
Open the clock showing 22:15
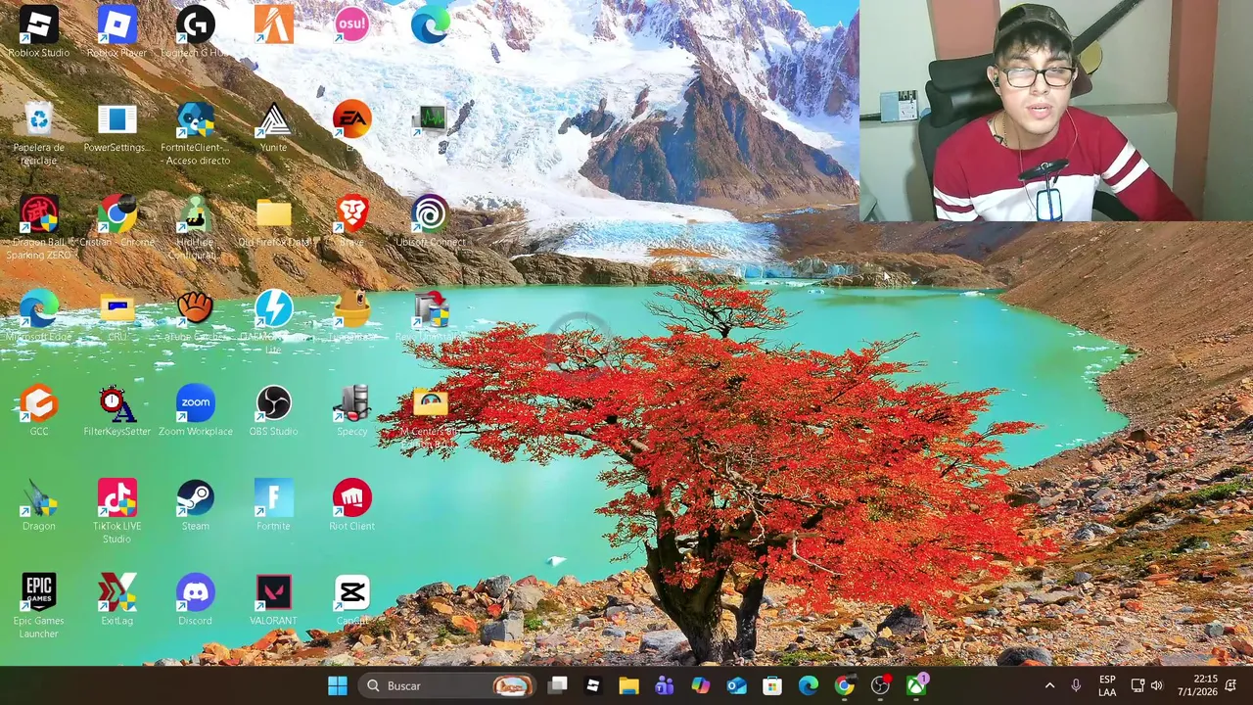coord(1197,685)
